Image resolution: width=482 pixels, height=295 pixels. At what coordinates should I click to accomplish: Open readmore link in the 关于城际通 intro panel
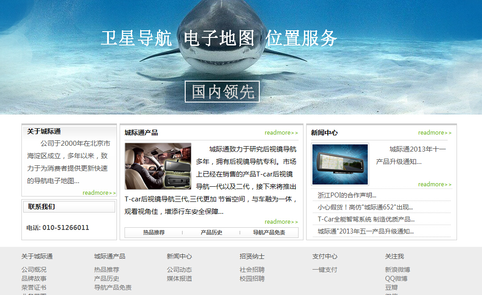point(99,193)
